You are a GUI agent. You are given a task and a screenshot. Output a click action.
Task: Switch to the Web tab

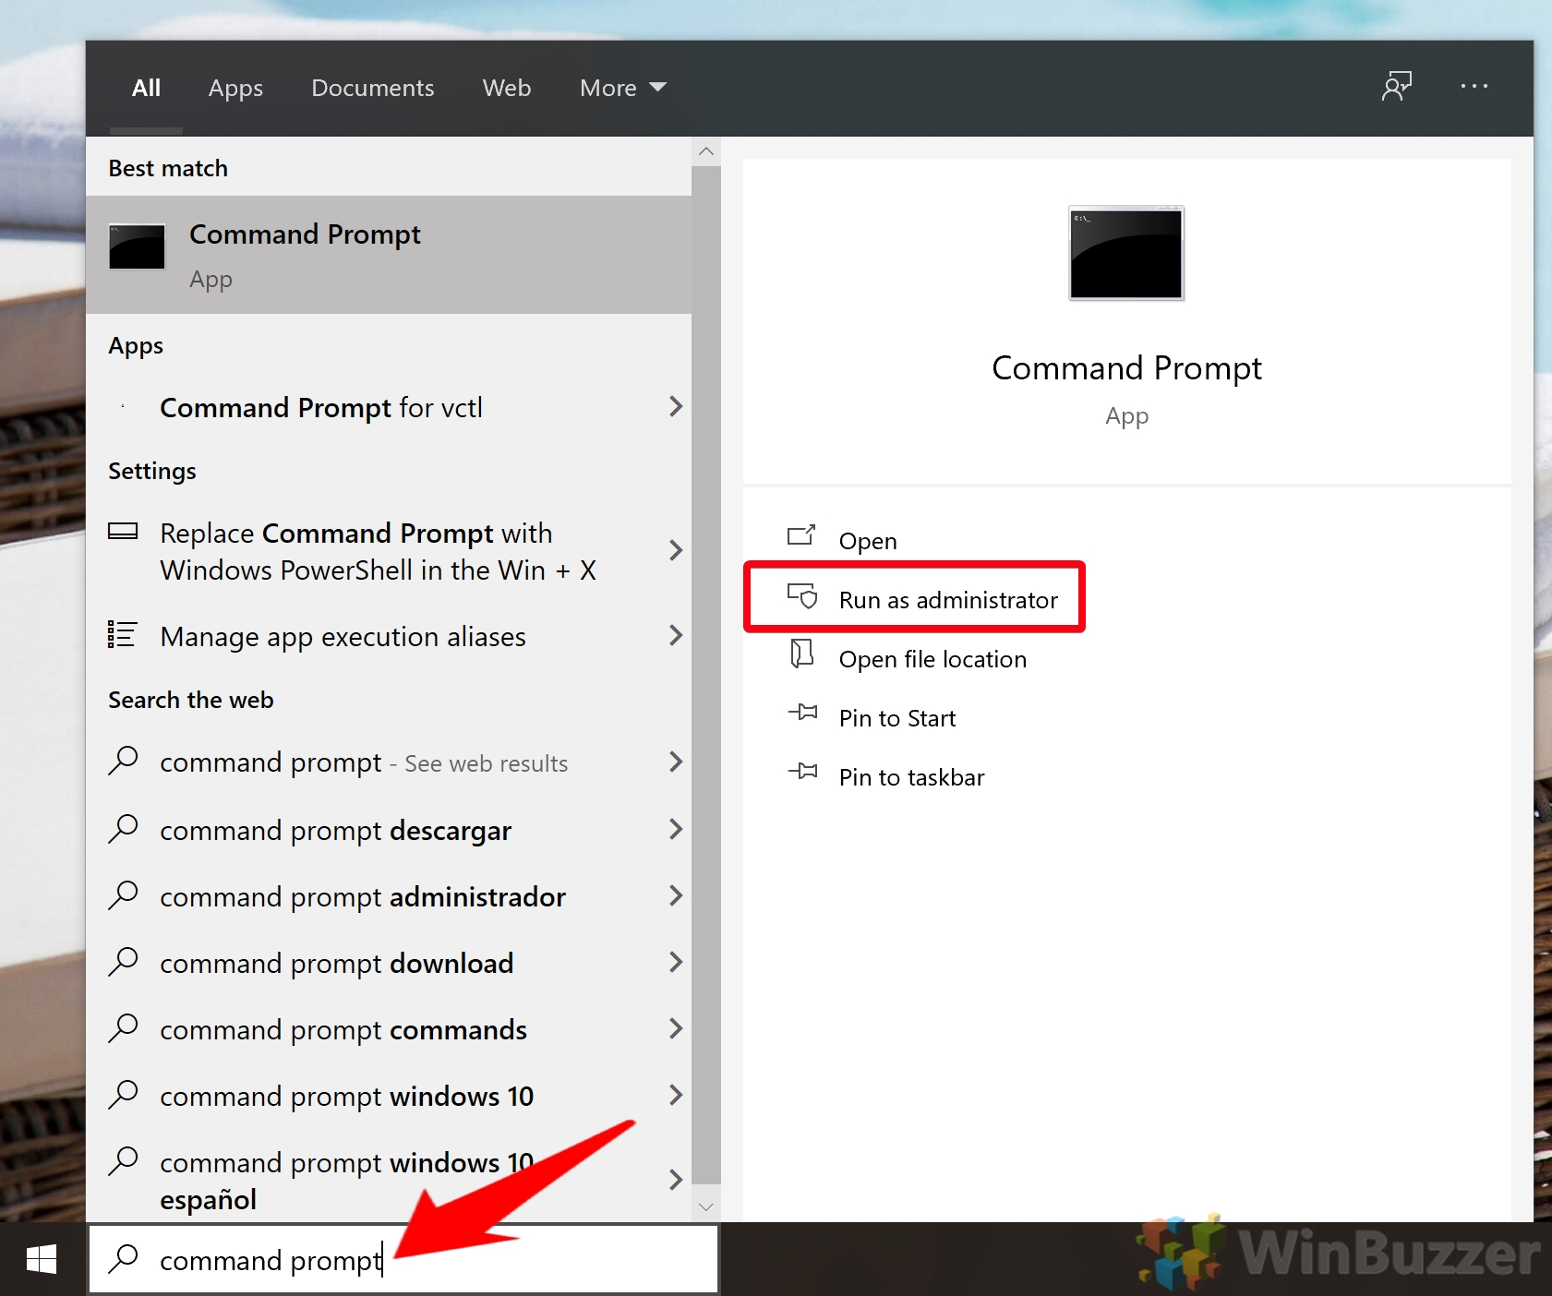pyautogui.click(x=507, y=88)
